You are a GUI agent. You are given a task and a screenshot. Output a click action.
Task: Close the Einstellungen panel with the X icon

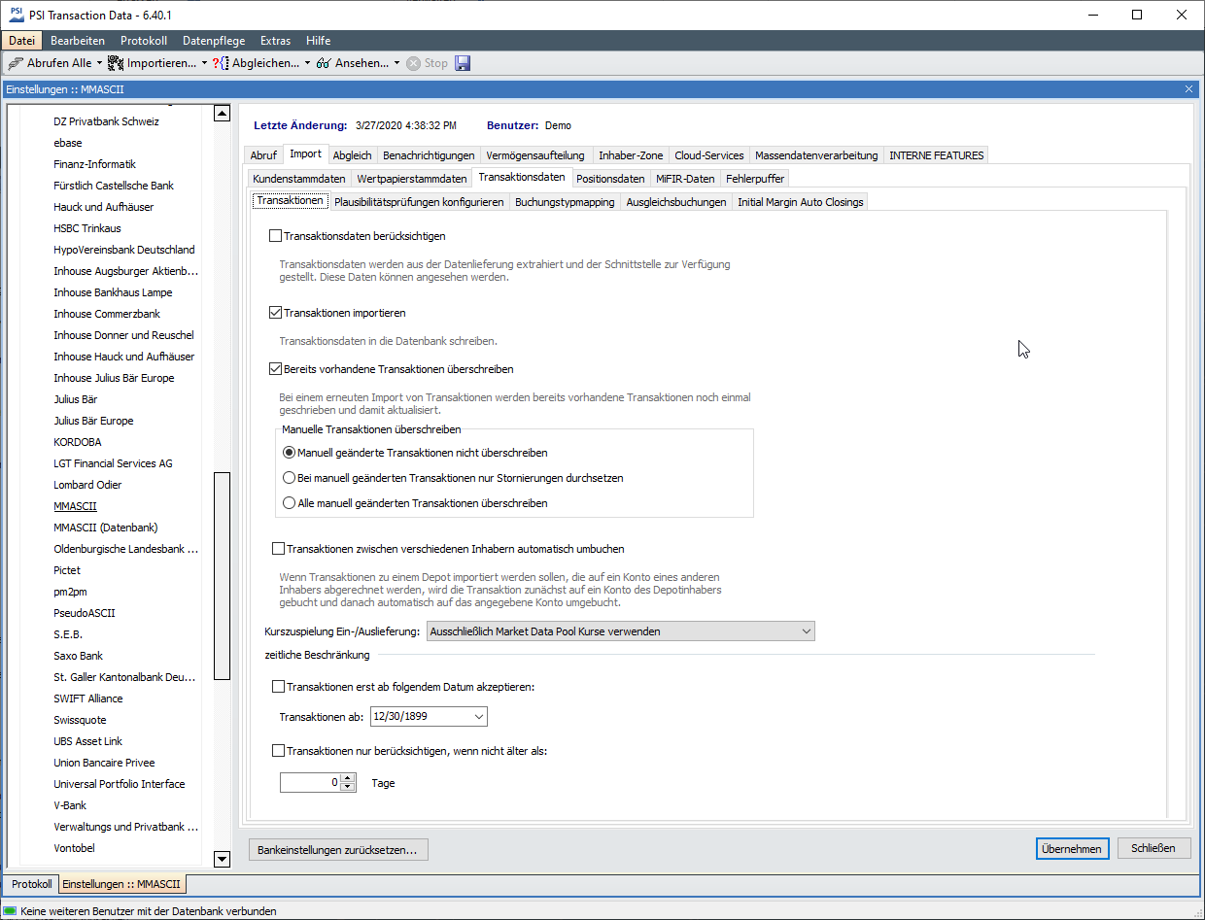click(x=1188, y=89)
